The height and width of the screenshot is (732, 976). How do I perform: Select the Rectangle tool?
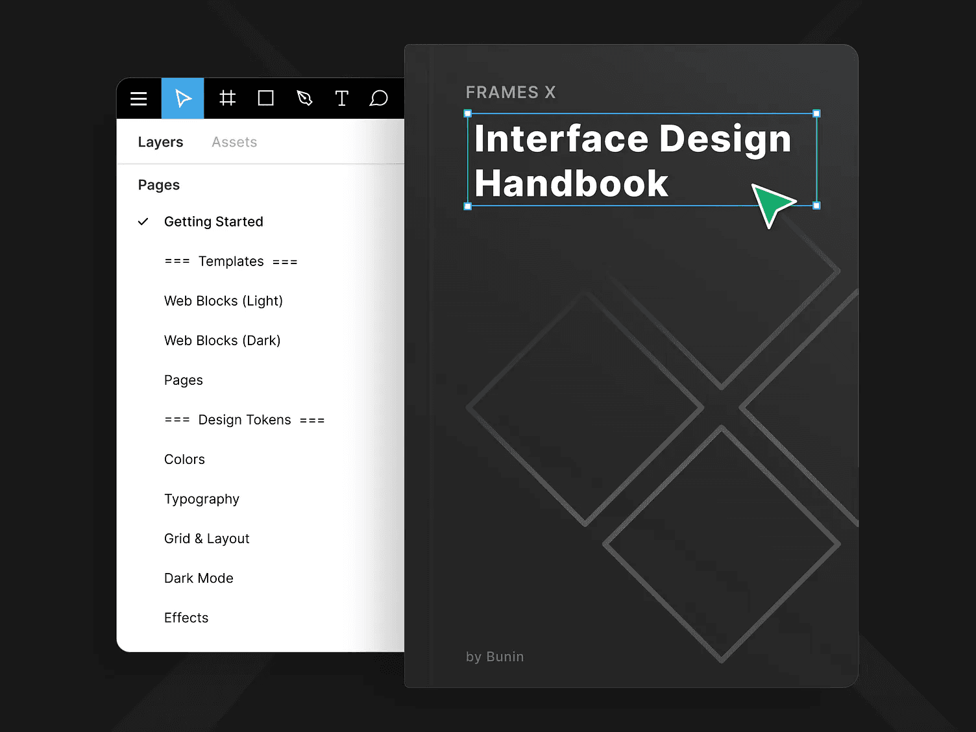[x=265, y=98]
